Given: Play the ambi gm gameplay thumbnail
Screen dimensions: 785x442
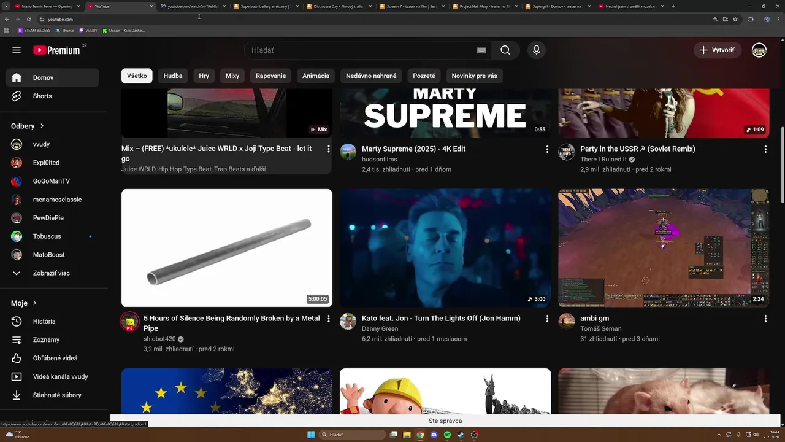Looking at the screenshot, I should [x=664, y=248].
